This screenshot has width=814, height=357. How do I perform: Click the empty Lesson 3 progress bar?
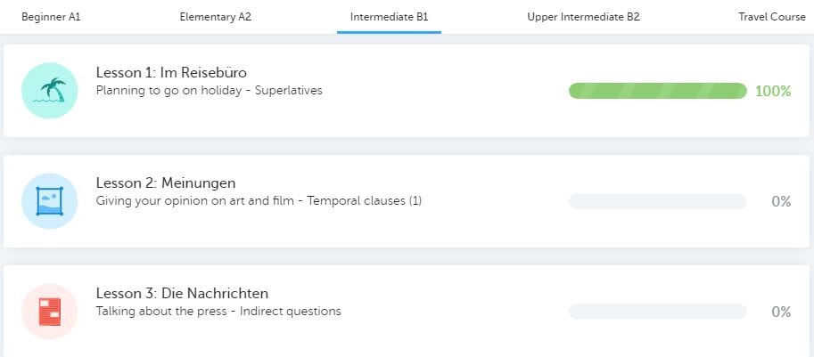click(657, 312)
